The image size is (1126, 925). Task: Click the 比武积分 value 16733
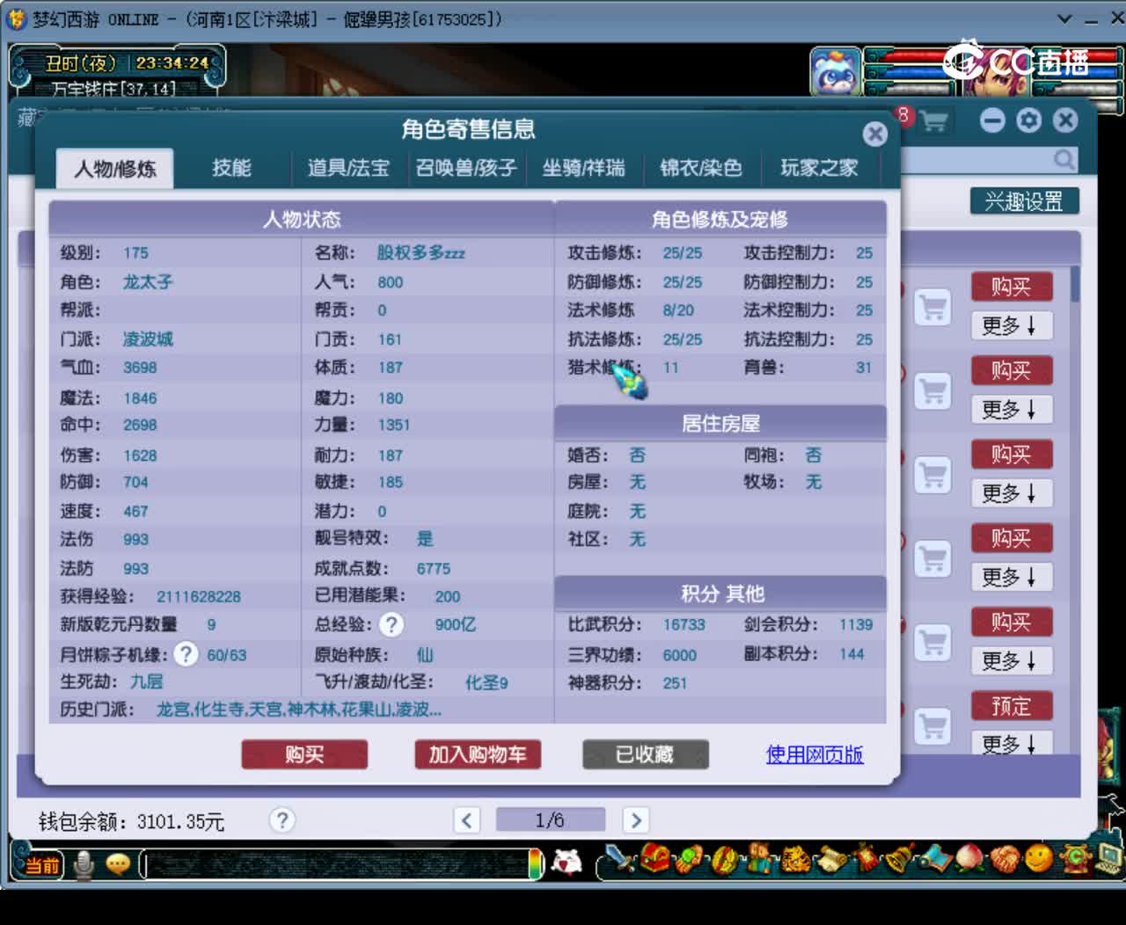pyautogui.click(x=684, y=625)
